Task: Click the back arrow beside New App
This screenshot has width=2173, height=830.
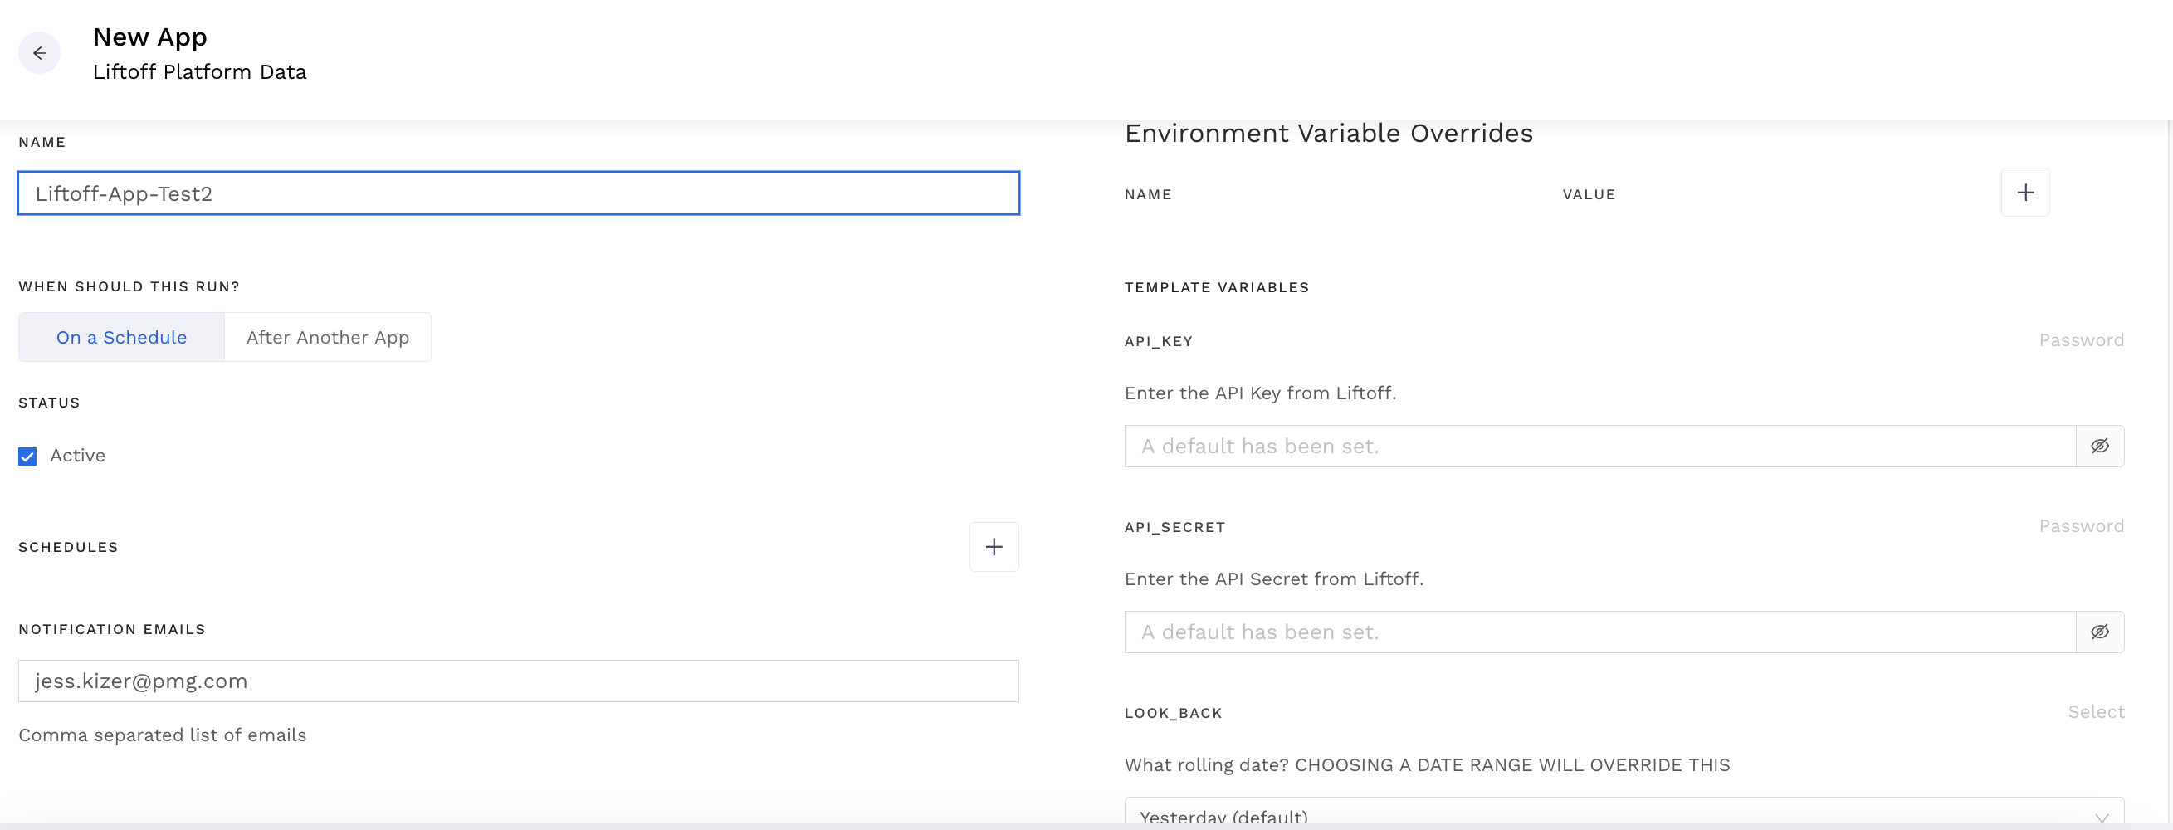Action: click(x=40, y=53)
